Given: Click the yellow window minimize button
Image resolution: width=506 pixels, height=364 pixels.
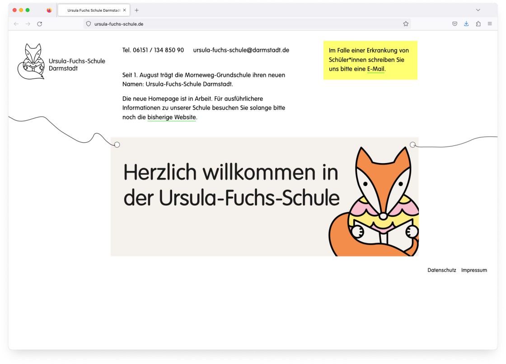Looking at the screenshot, I should pos(21,10).
